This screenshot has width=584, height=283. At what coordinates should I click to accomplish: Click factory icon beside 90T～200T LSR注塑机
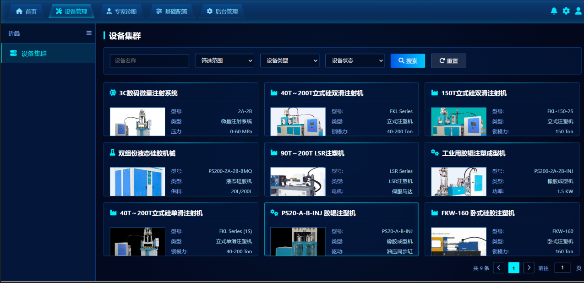pyautogui.click(x=274, y=153)
